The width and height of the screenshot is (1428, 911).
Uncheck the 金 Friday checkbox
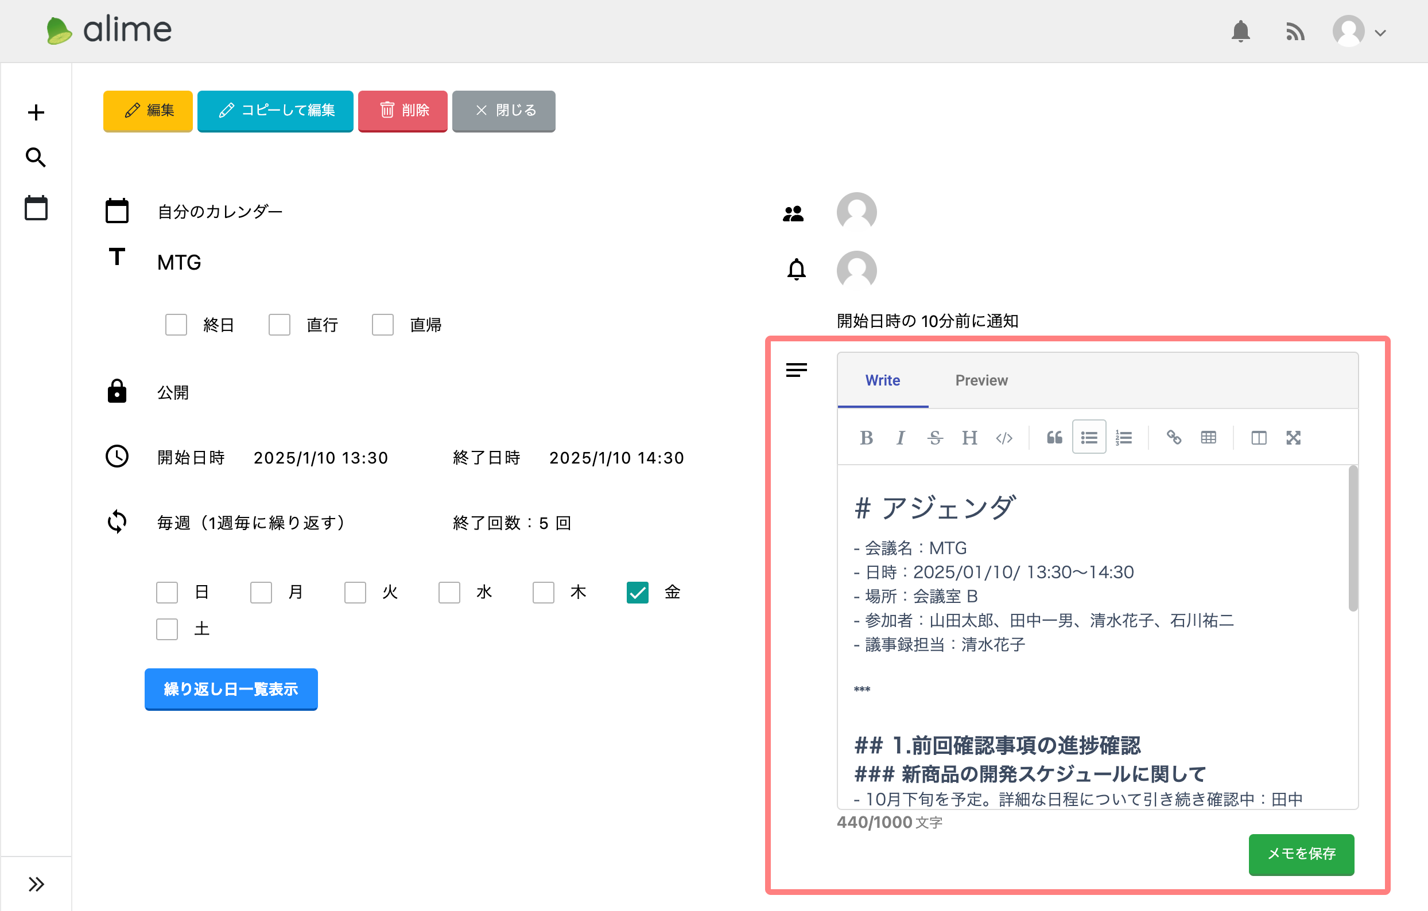point(637,592)
